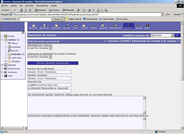Collapse the Correo tree node
Image resolution: width=184 pixels, height=134 pixels.
tap(2, 40)
